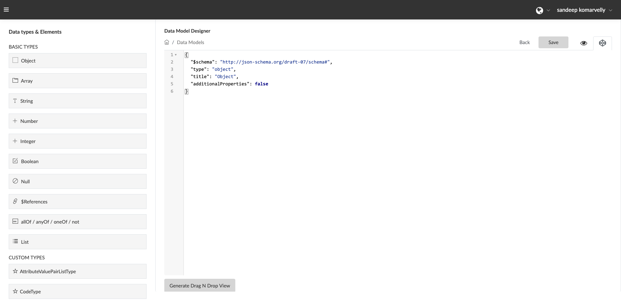Collapse the JSON fold arrow on line 1
The width and height of the screenshot is (621, 301).
point(176,55)
